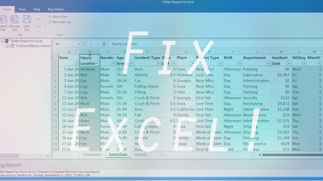Open the Name Box dropdown showing B1
The height and width of the screenshot is (181, 323).
(78, 44)
